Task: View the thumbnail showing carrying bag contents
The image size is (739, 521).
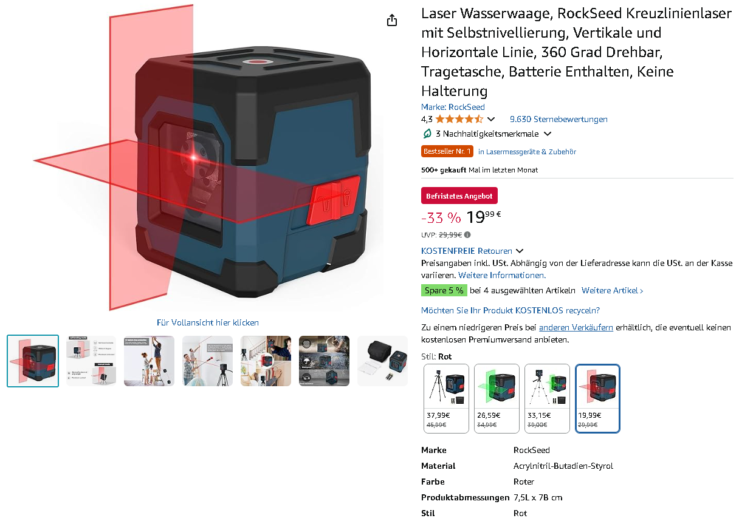Action: (382, 361)
